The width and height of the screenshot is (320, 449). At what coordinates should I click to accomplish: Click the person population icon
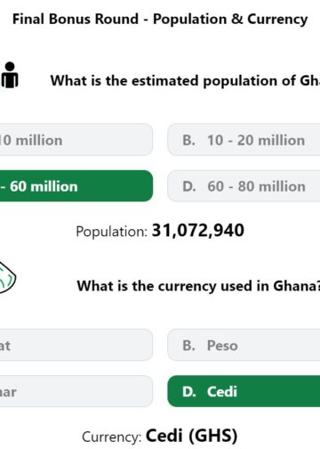tap(10, 75)
